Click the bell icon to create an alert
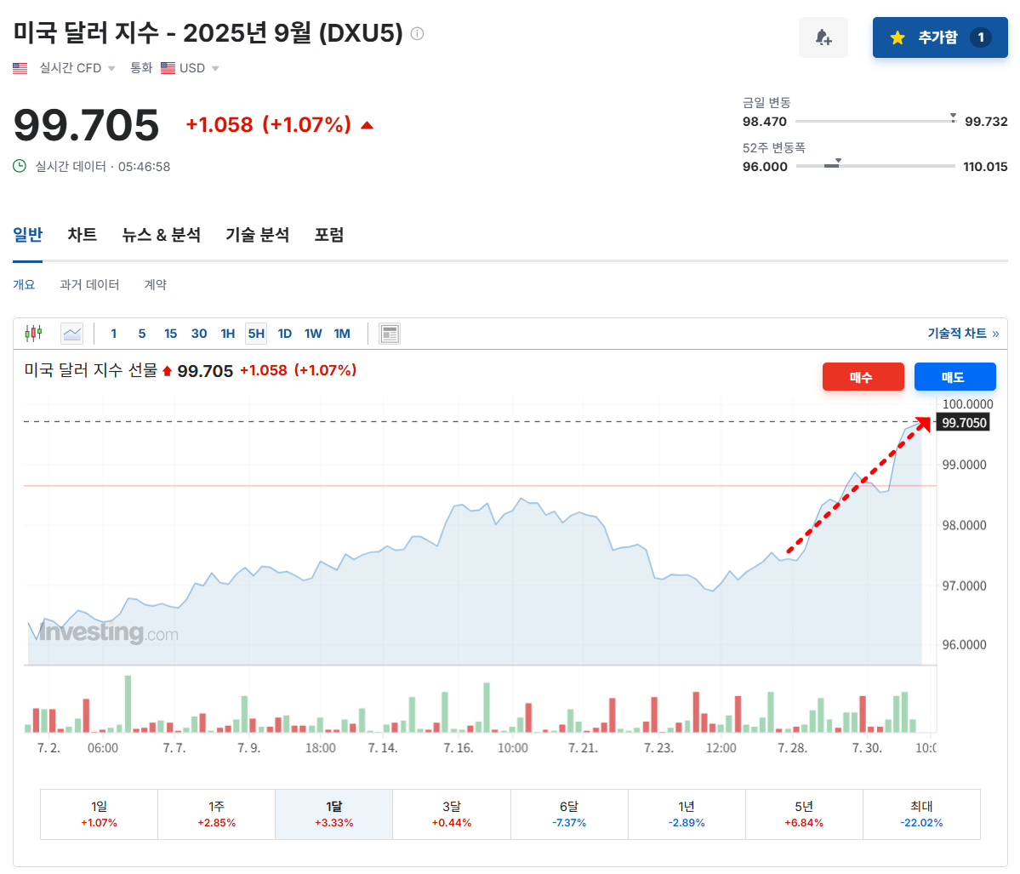Image resolution: width=1020 pixels, height=874 pixels. tap(822, 37)
